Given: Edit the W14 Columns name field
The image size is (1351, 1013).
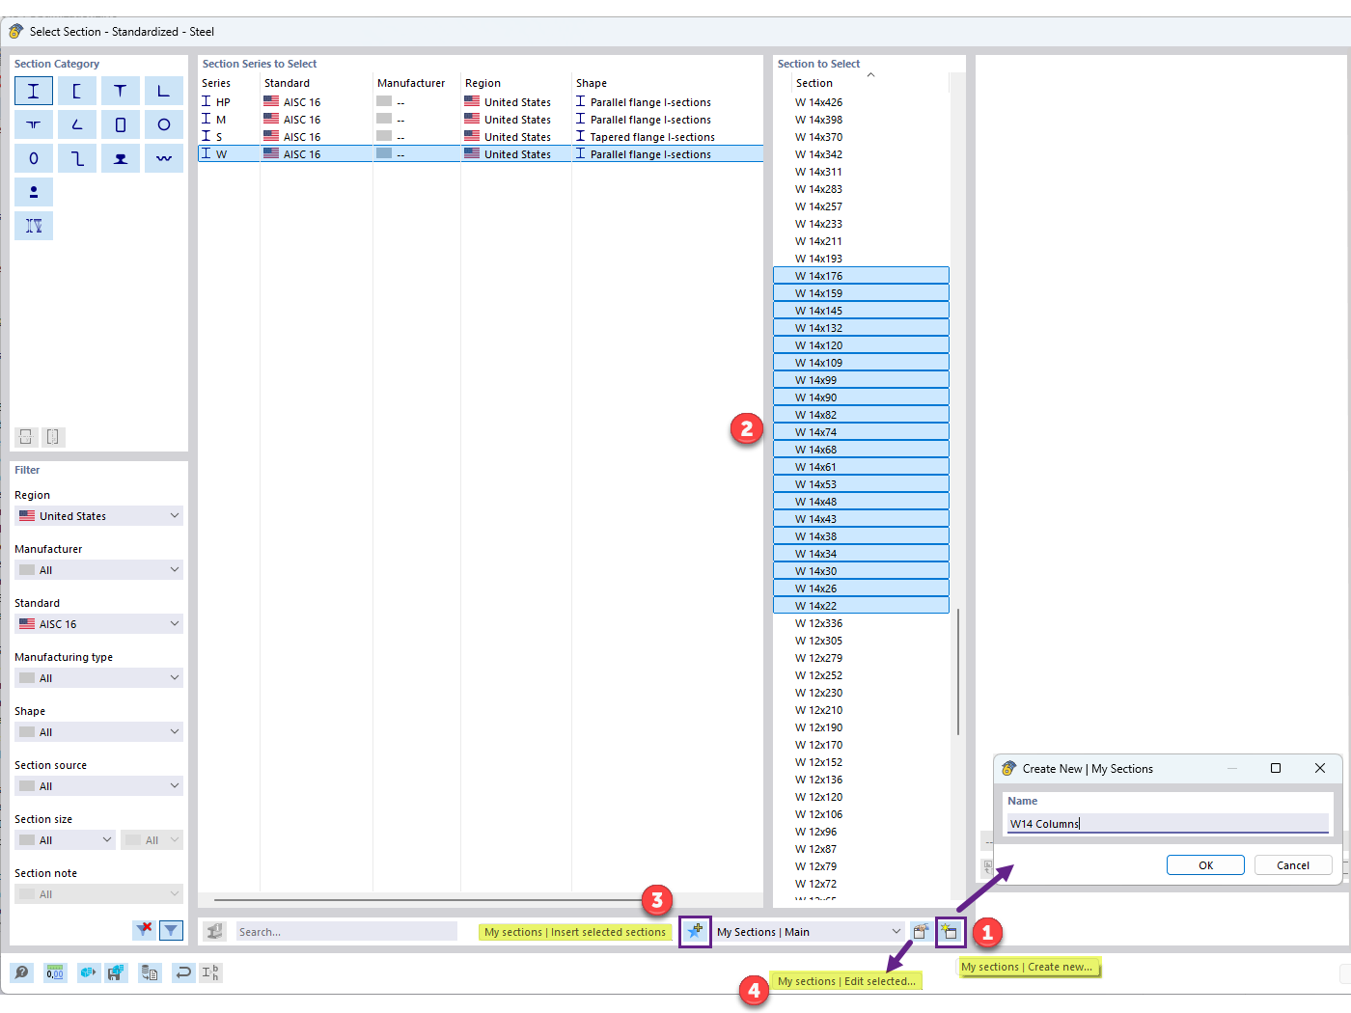Looking at the screenshot, I should coord(1168,823).
